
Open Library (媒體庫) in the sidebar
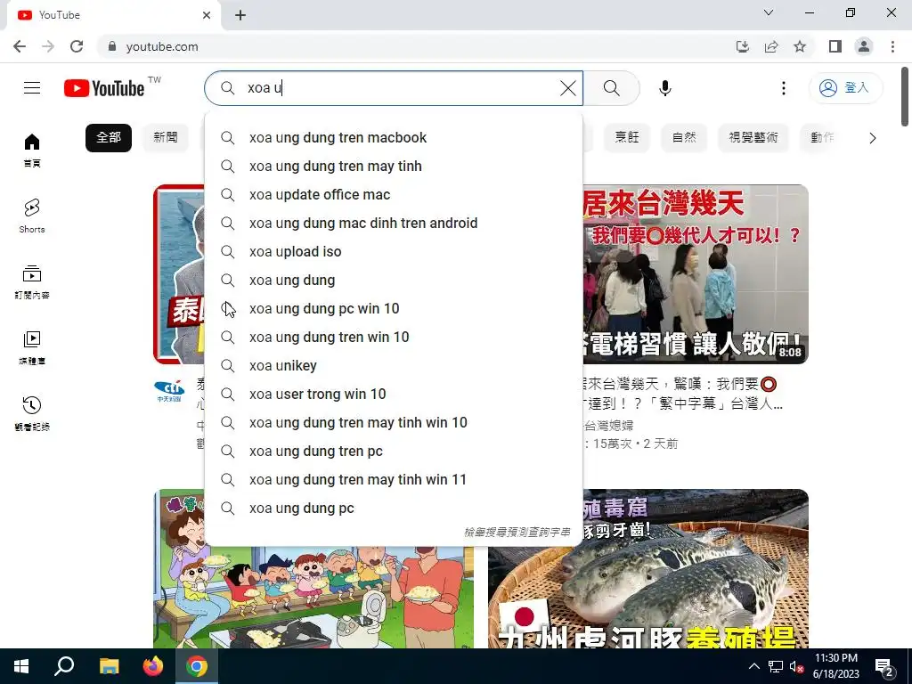32,347
